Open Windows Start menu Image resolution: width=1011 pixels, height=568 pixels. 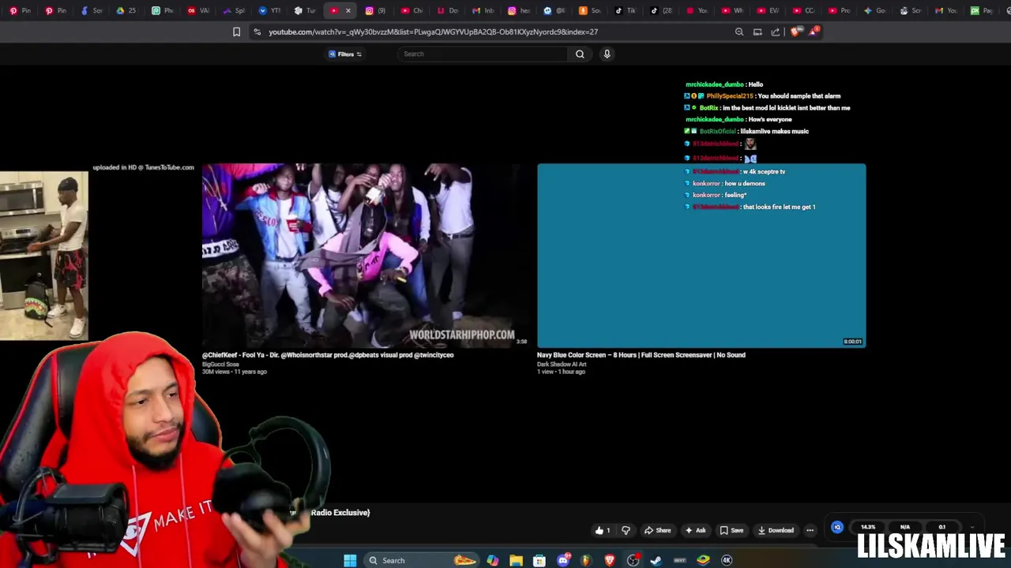[350, 560]
